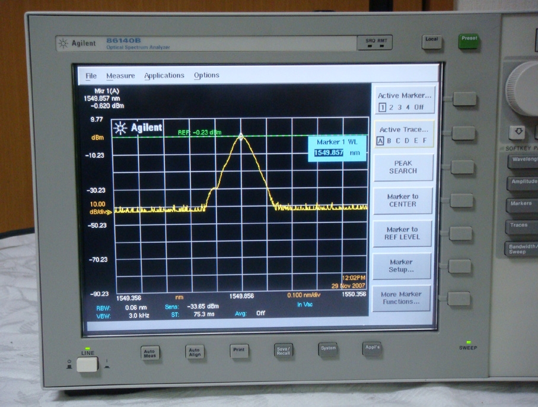Click the start wavelength 1549.356
This screenshot has width=538, height=407.
129,298
